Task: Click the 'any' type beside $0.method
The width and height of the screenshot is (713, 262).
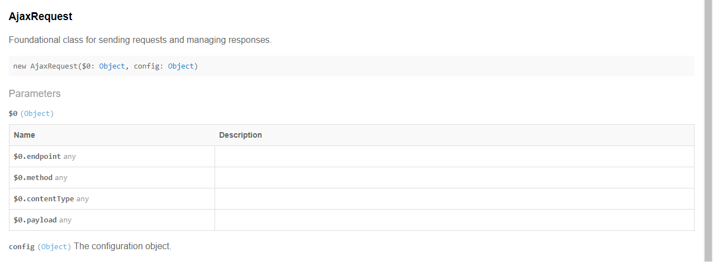Action: click(x=61, y=178)
